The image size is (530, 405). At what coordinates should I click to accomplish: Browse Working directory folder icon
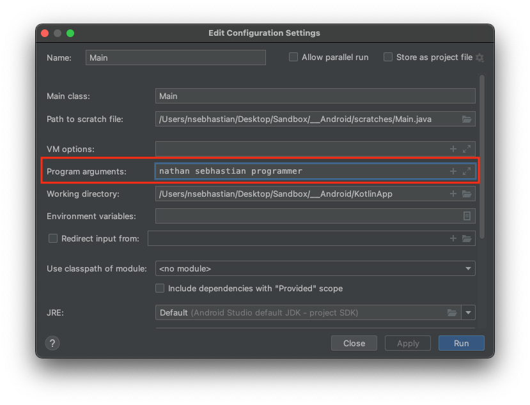[467, 194]
